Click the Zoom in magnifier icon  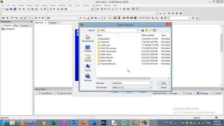pos(153,18)
